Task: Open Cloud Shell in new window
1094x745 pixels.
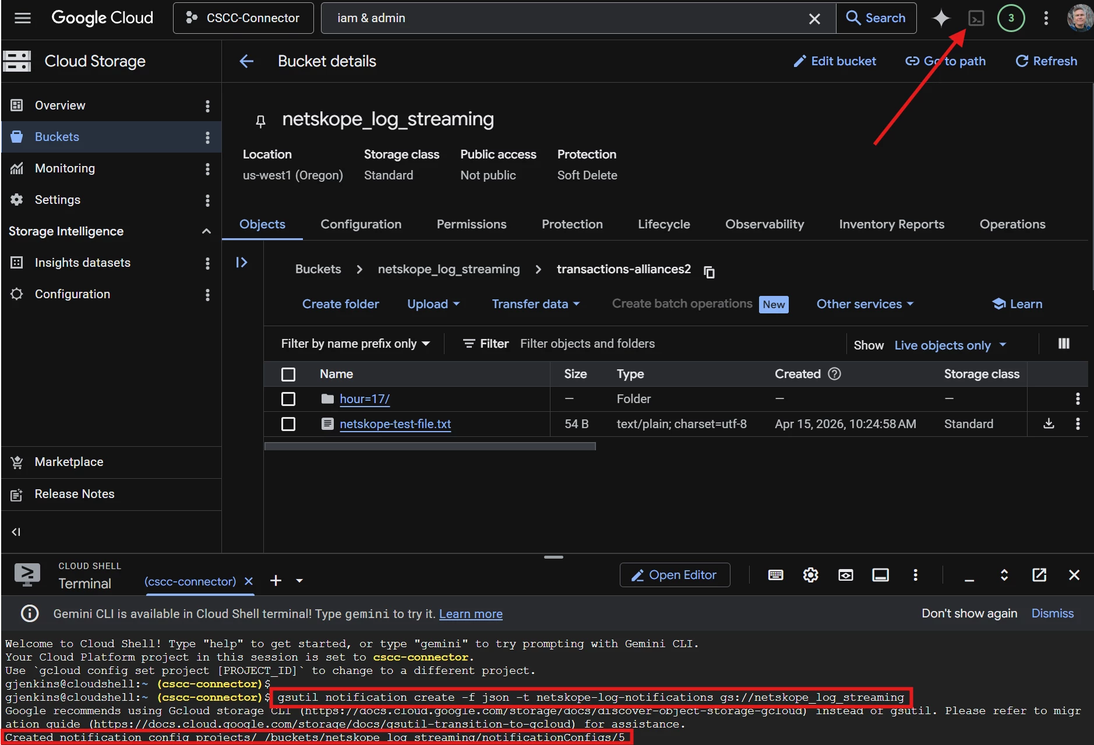Action: click(1039, 575)
